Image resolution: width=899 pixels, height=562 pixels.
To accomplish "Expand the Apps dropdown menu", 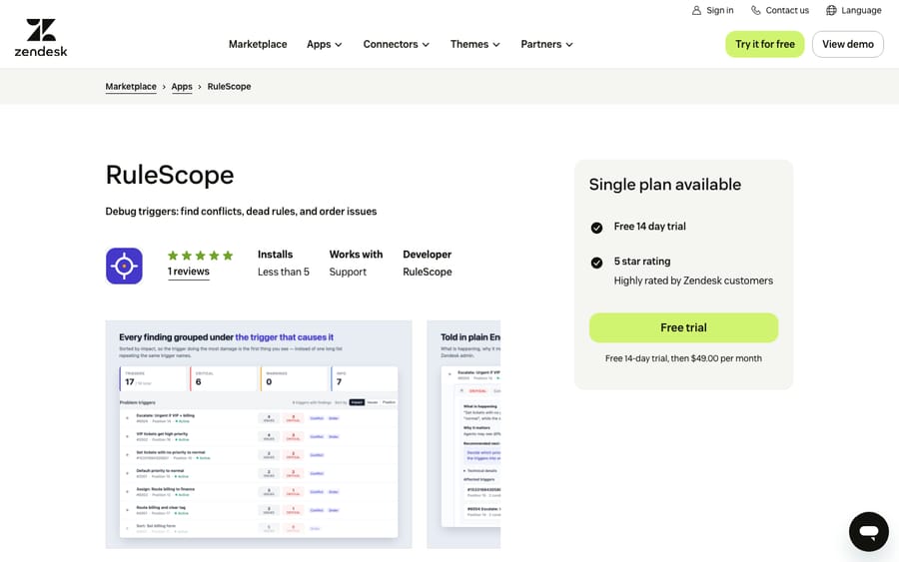I will [x=325, y=44].
